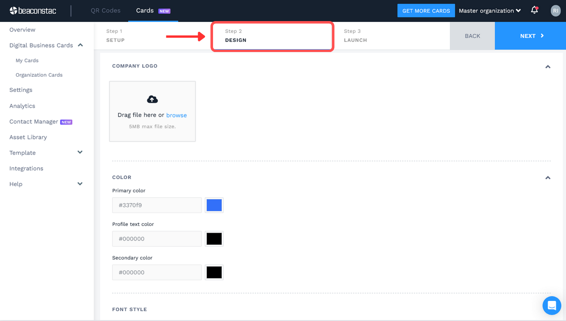Image resolution: width=566 pixels, height=321 pixels.
Task: Open My Cards
Action: coord(27,61)
